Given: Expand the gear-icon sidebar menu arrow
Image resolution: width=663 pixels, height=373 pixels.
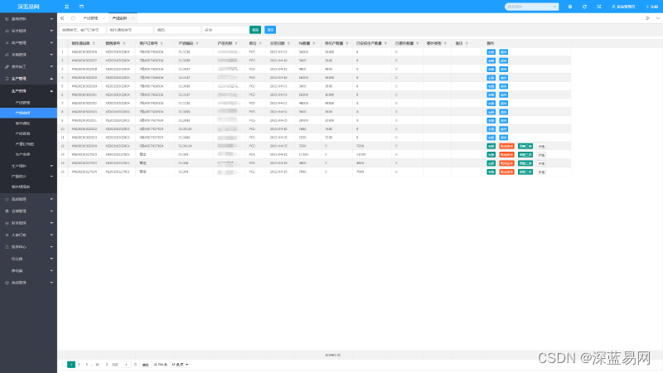Looking at the screenshot, I should pos(51,283).
